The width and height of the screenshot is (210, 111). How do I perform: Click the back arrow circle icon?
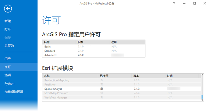pos(8,9)
